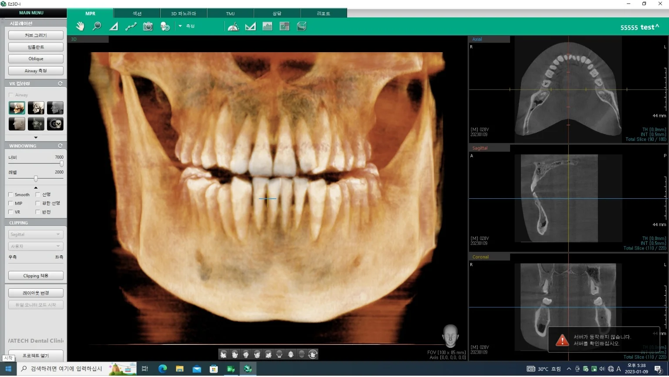Select the set-square ruler tool
The width and height of the screenshot is (669, 377).
(250, 27)
